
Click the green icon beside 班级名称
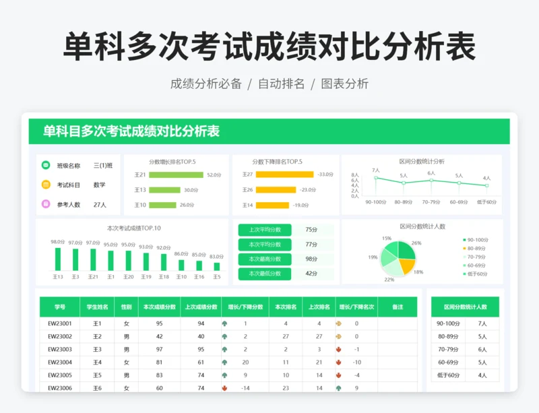(x=46, y=165)
